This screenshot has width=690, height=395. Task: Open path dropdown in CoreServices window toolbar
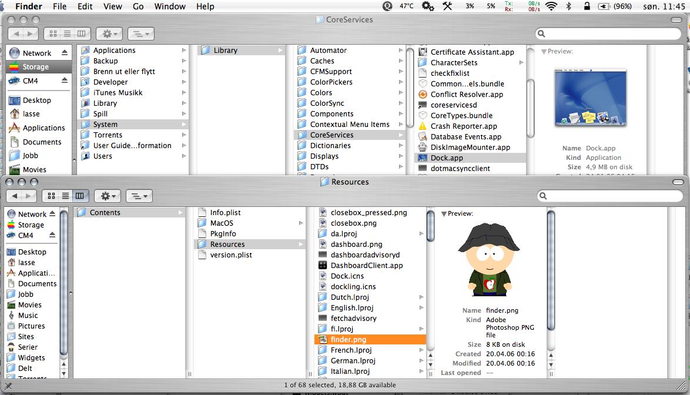point(141,34)
